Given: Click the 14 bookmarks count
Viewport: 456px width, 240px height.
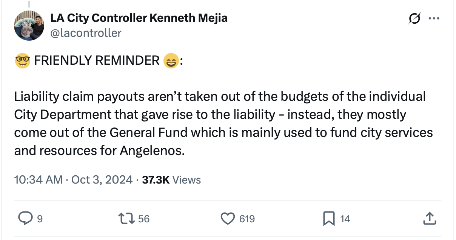Looking at the screenshot, I should 345,219.
